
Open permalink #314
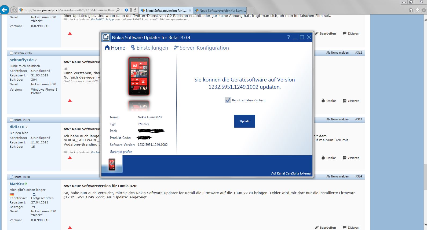[358, 176]
